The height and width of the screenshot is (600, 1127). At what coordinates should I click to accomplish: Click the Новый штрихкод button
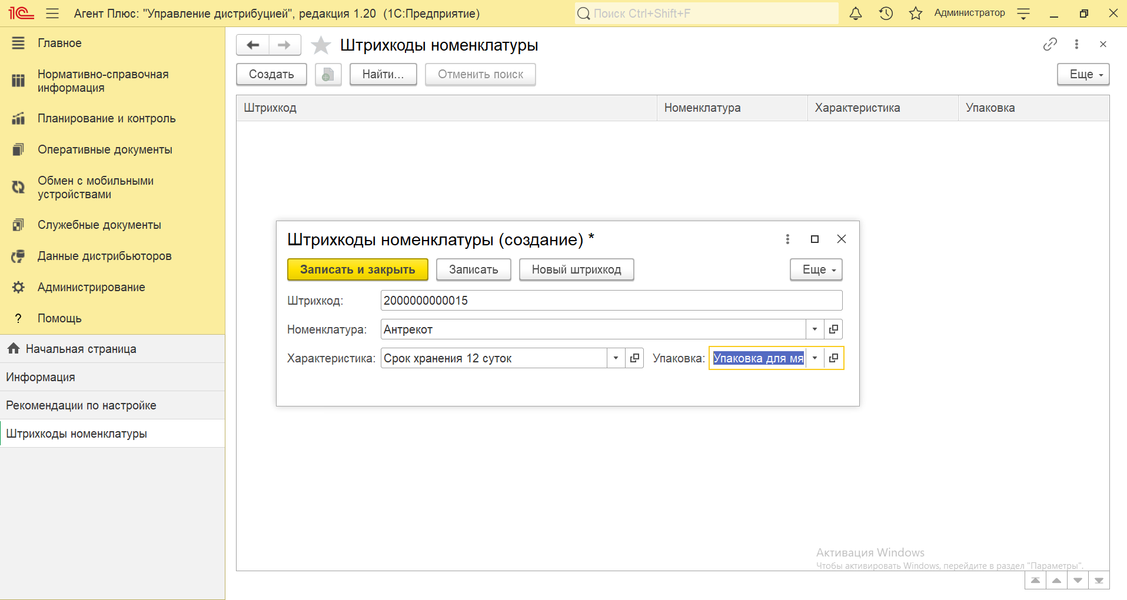coord(576,270)
